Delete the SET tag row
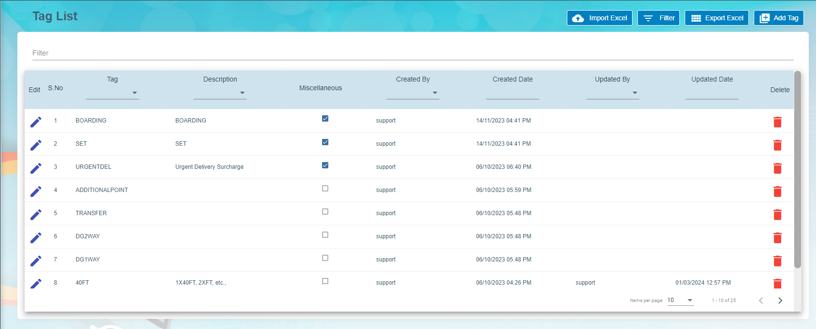This screenshot has height=329, width=816. [x=777, y=145]
